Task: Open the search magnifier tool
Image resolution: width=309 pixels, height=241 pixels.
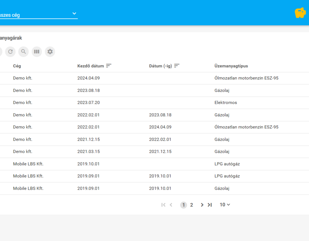Action: point(23,52)
